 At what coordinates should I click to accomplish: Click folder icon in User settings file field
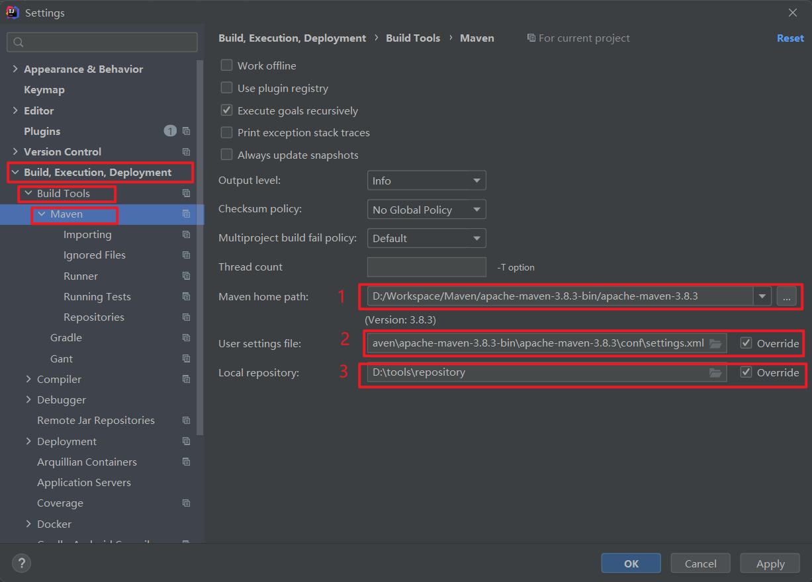715,343
